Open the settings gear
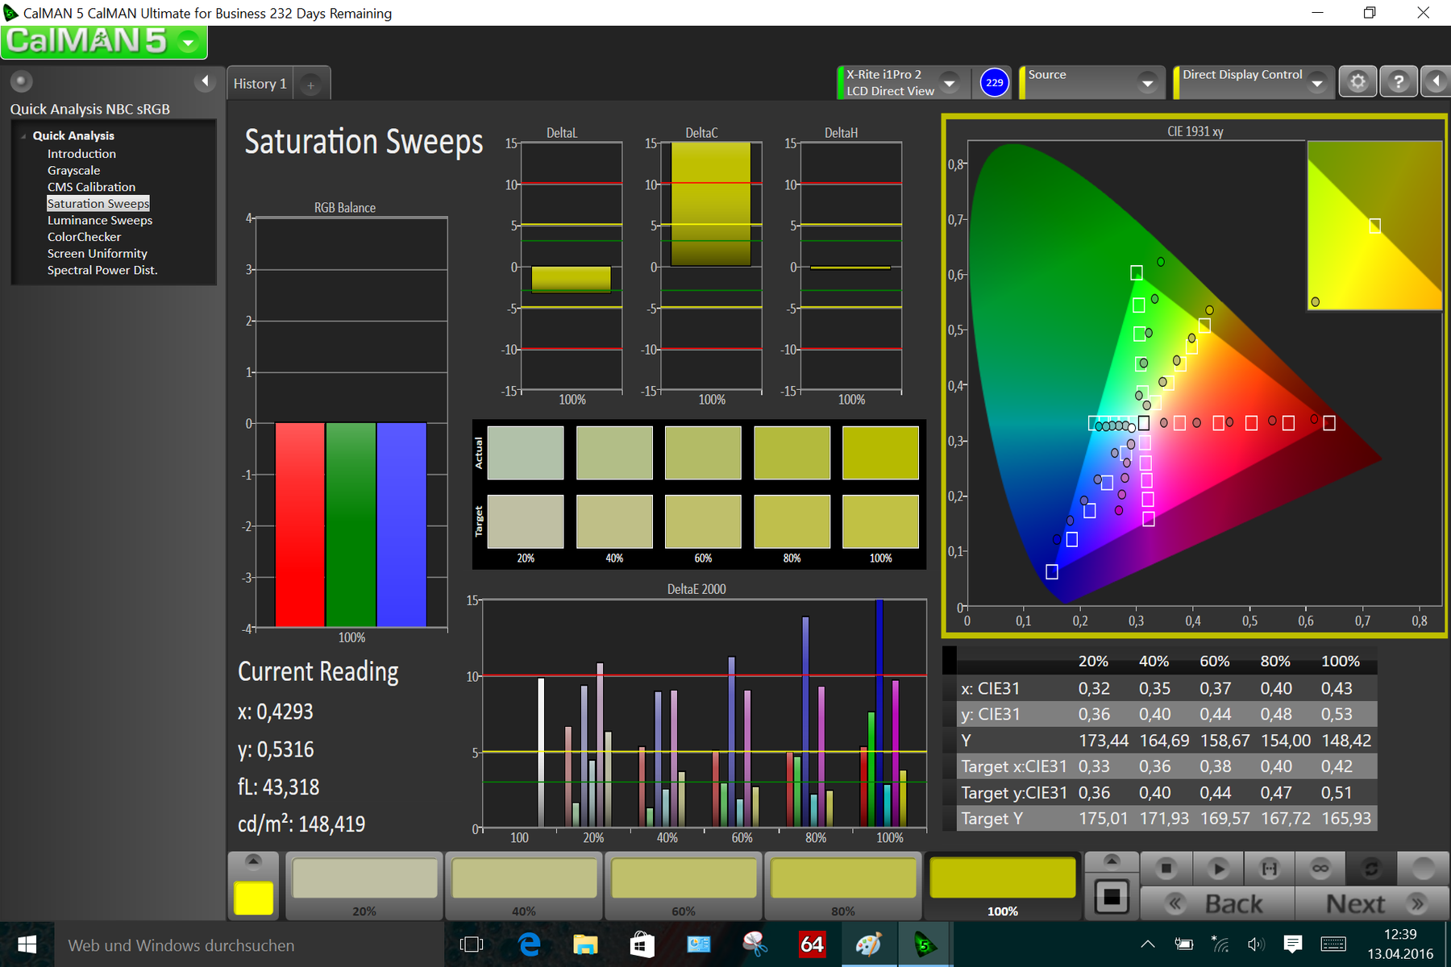This screenshot has width=1451, height=967. [x=1358, y=81]
